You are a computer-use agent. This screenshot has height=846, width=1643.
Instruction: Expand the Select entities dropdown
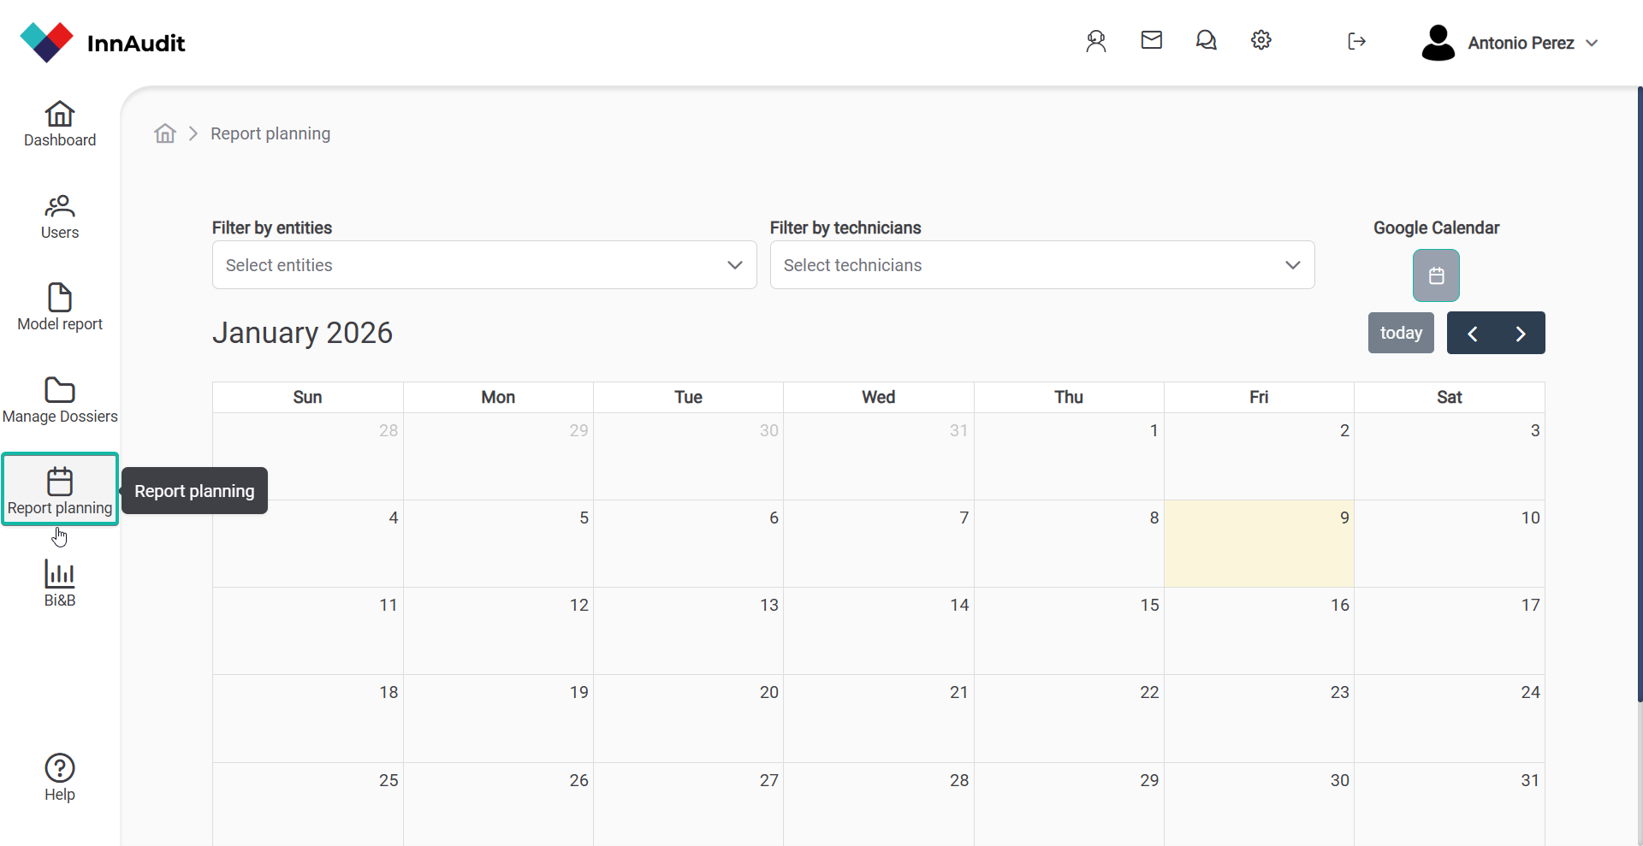[484, 265]
